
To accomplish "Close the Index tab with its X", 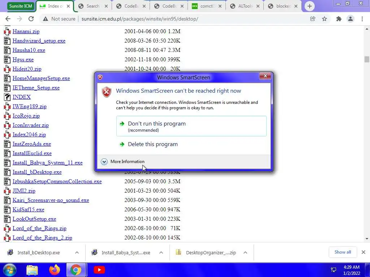I will point(68,6).
